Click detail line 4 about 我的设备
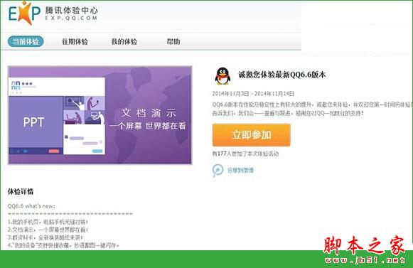This screenshot has width=413, height=268. pos(63,245)
